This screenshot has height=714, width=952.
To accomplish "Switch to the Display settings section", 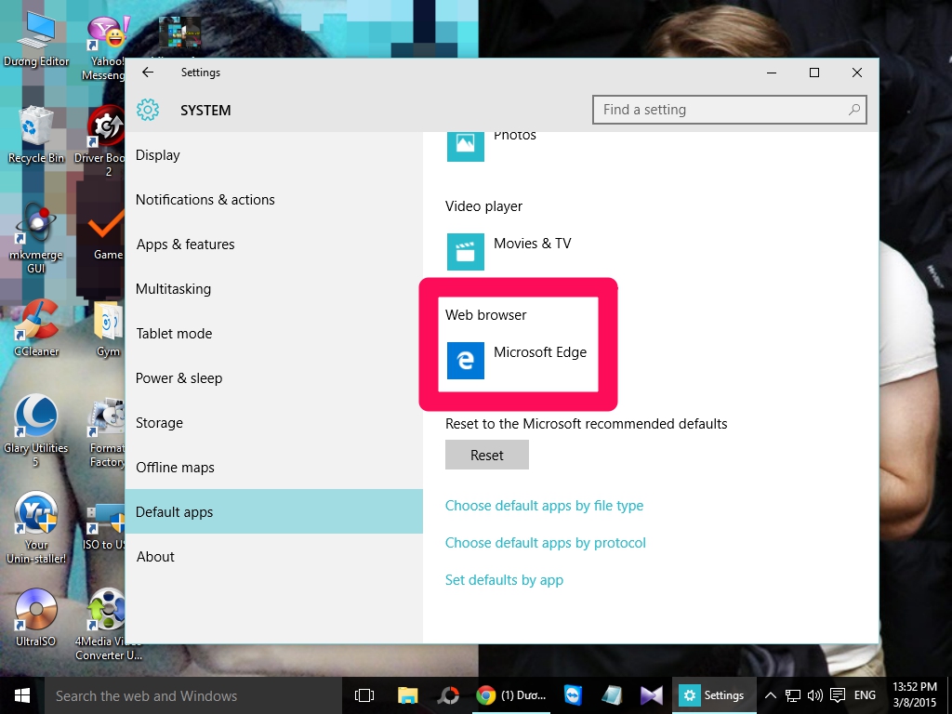I will coord(157,155).
